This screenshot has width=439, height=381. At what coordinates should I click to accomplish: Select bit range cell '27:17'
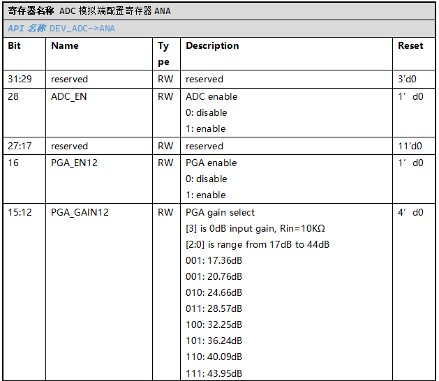tap(20, 146)
